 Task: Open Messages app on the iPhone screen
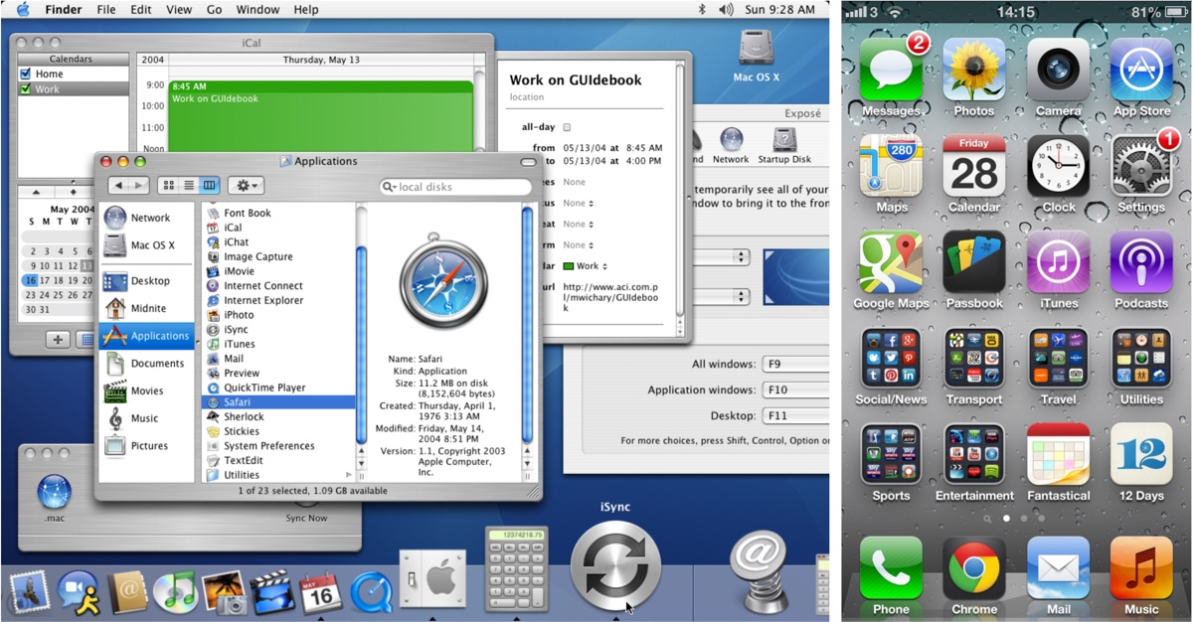click(891, 70)
